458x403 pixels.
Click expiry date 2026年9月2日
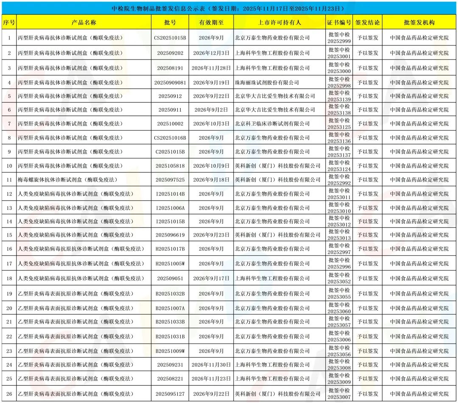click(211, 110)
